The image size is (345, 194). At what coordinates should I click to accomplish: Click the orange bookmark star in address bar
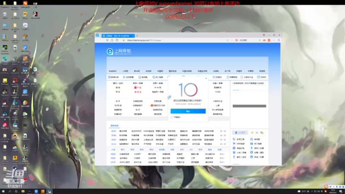point(123,40)
